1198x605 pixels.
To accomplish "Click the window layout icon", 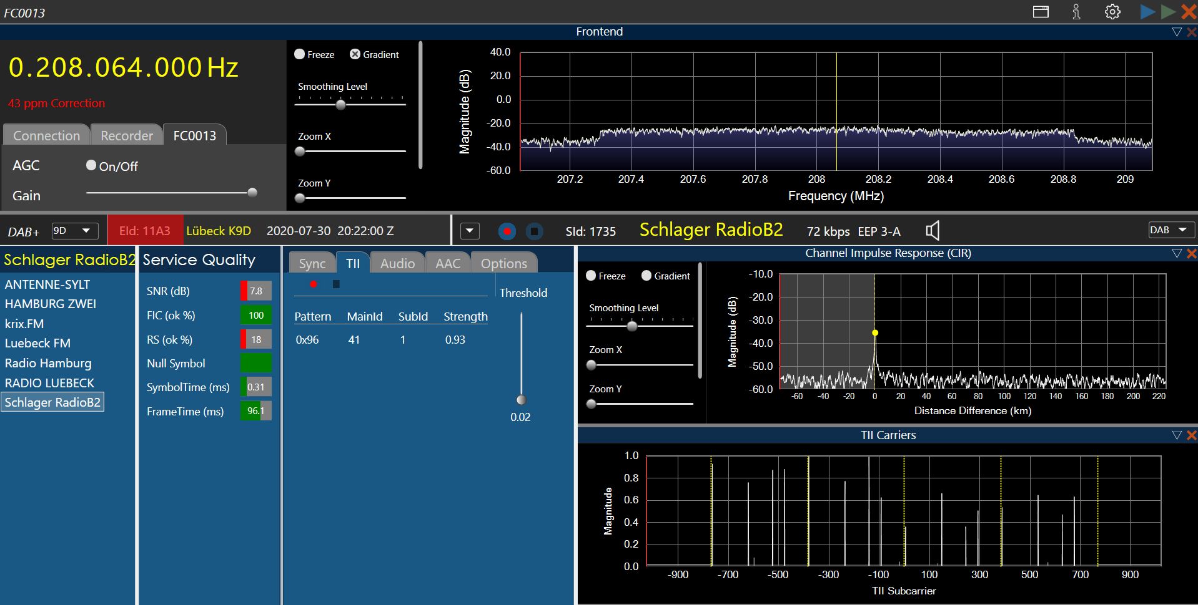I will coord(1041,12).
